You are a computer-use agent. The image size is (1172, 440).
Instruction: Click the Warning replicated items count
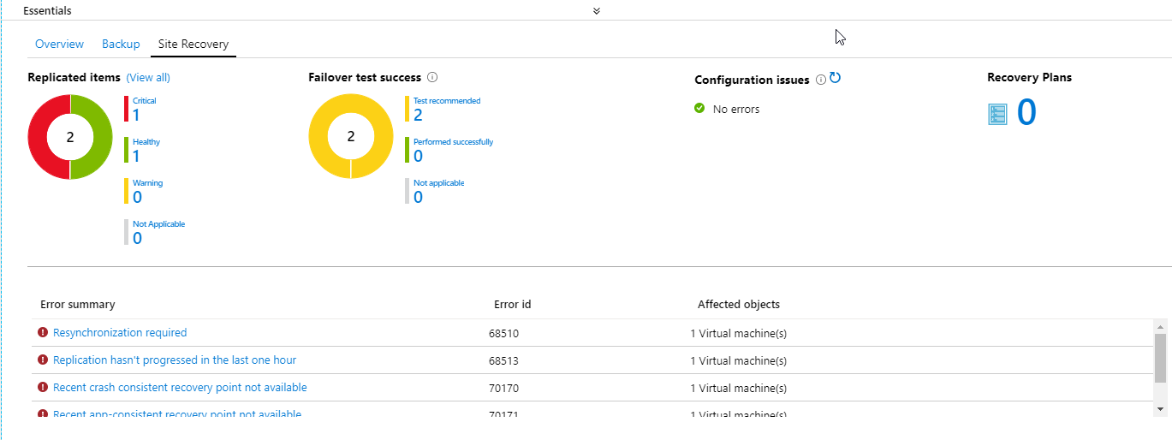[x=137, y=198]
